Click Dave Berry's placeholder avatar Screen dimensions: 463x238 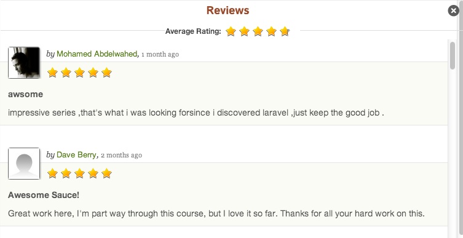pyautogui.click(x=24, y=164)
